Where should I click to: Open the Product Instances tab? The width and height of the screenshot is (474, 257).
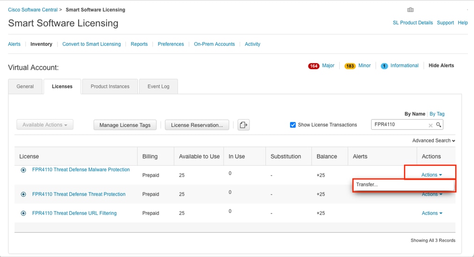coord(110,87)
